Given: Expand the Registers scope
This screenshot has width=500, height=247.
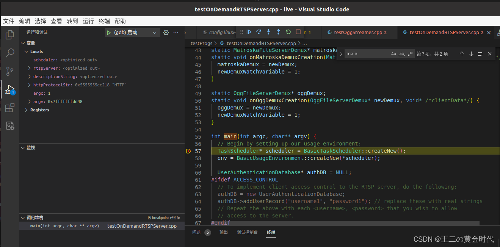Looking at the screenshot, I should point(26,110).
